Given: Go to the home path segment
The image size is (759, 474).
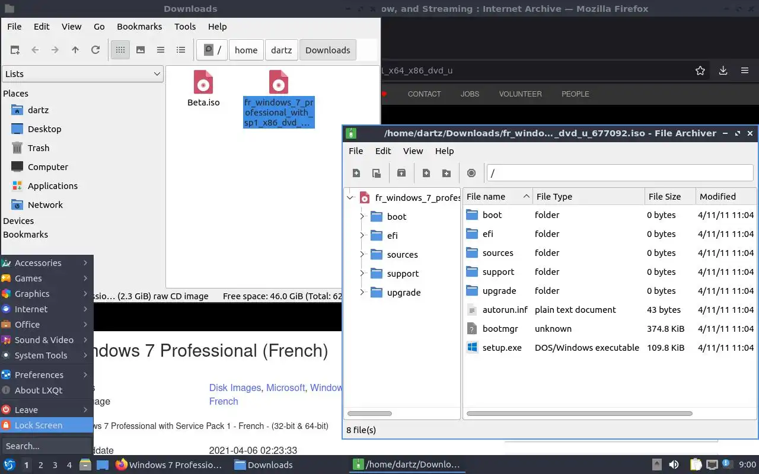Looking at the screenshot, I should point(246,50).
